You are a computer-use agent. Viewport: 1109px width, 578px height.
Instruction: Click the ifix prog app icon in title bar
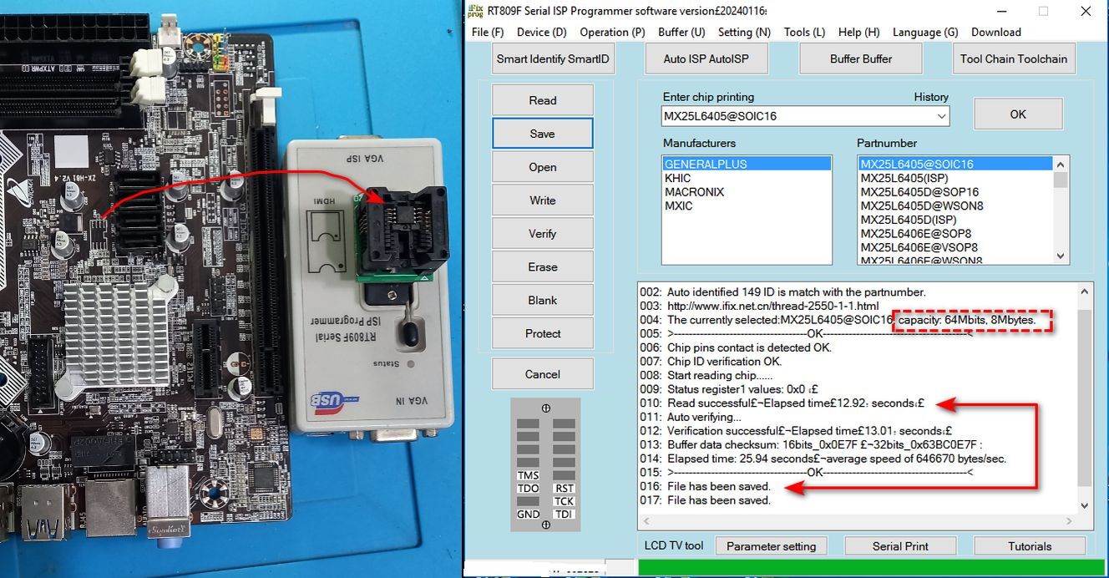tap(475, 11)
